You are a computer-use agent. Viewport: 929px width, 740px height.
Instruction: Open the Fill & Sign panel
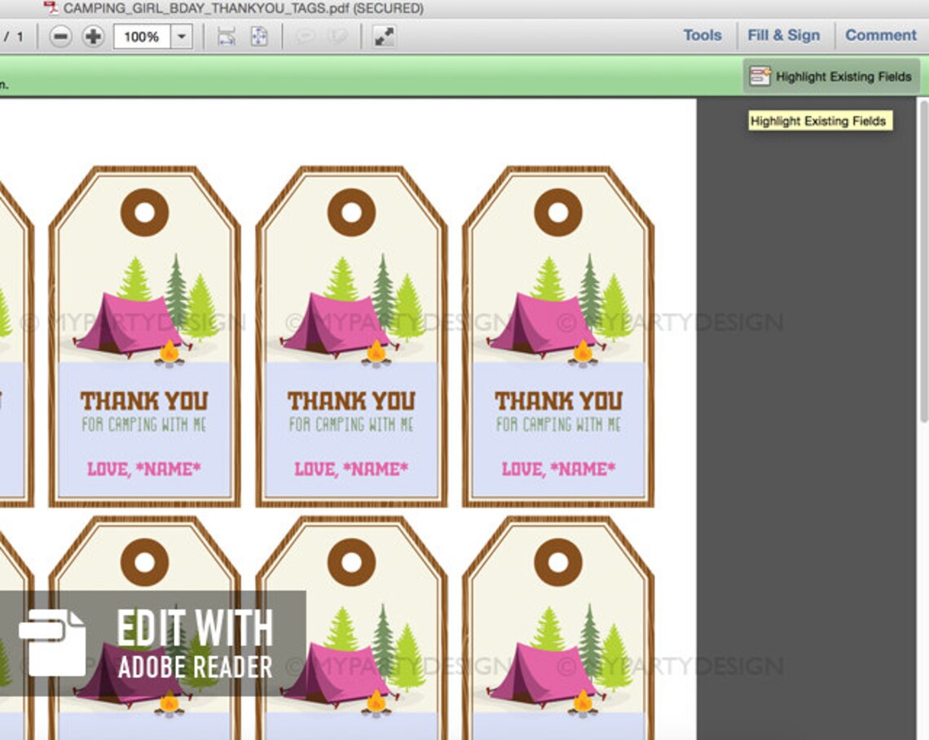click(x=785, y=35)
